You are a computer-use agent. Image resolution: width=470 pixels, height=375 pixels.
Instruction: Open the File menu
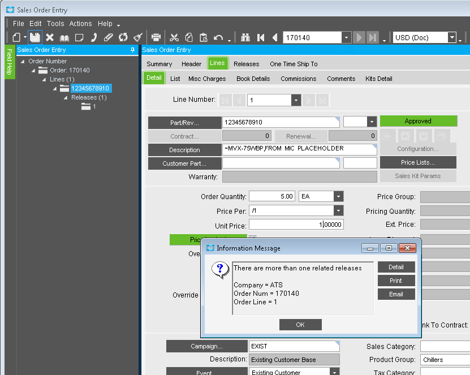tap(18, 24)
